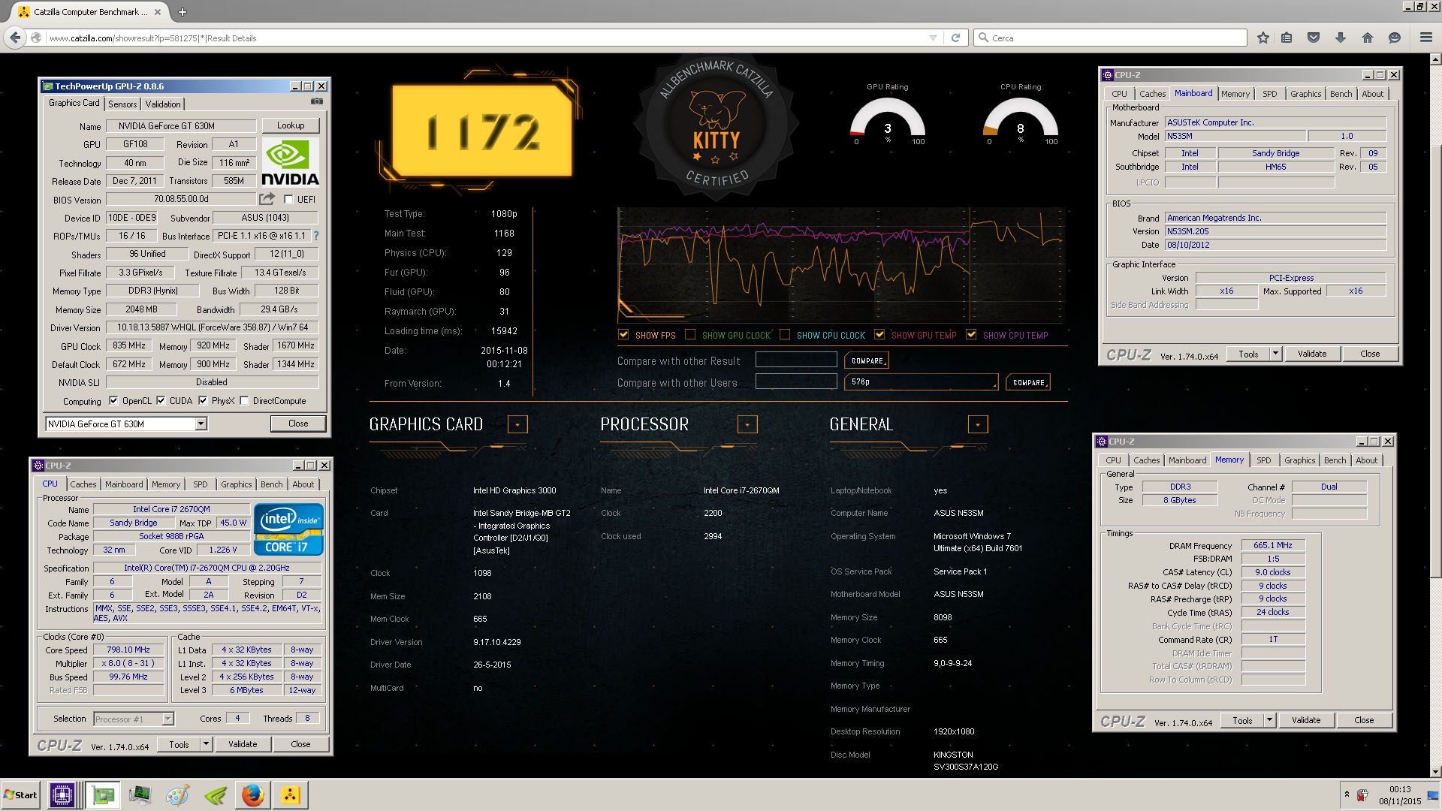The width and height of the screenshot is (1442, 811).
Task: Click the Lookup button in GPU-Z
Action: click(291, 125)
